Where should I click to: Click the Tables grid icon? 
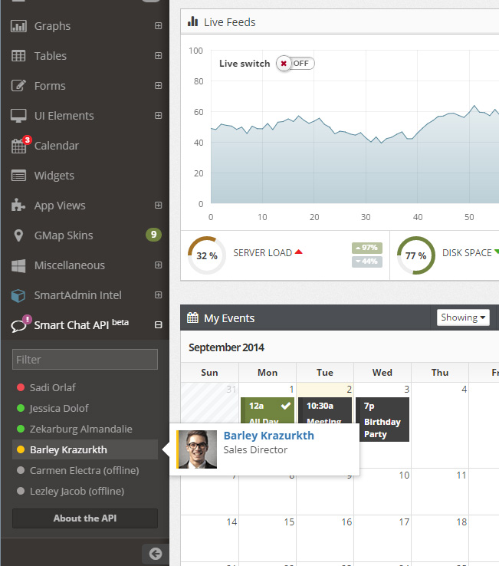(18, 56)
